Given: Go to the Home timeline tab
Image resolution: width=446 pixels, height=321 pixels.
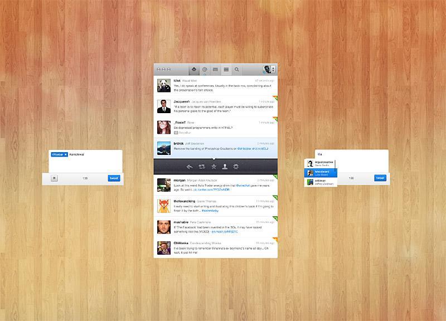Looking at the screenshot, I should click(x=195, y=70).
